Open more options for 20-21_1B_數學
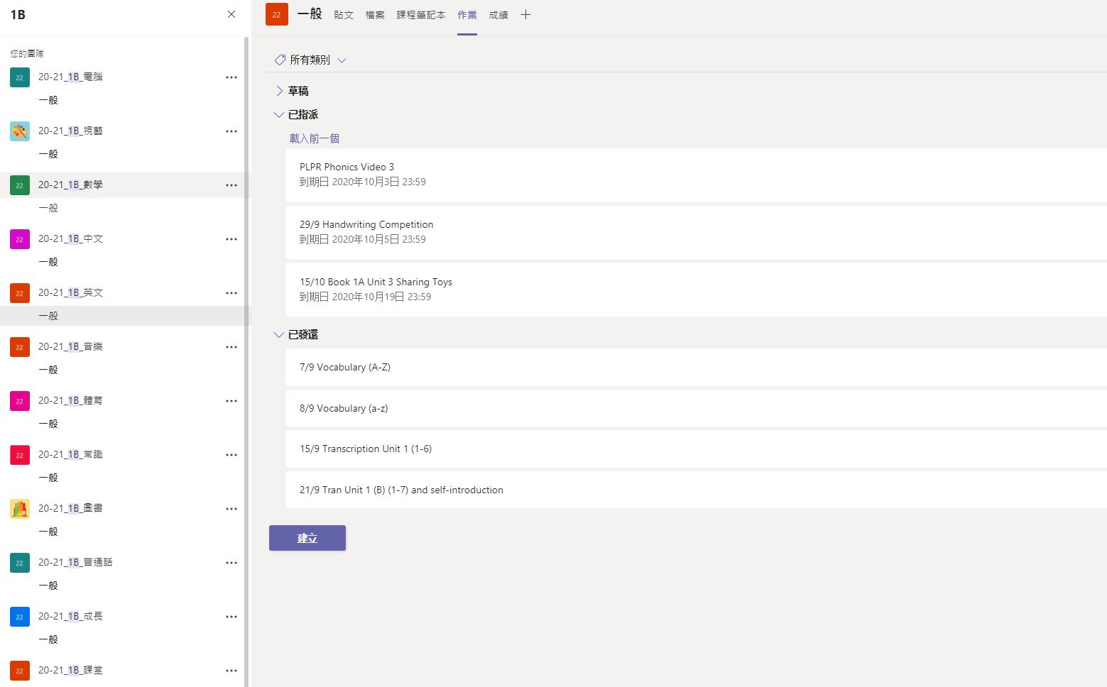The image size is (1107, 687). point(231,185)
